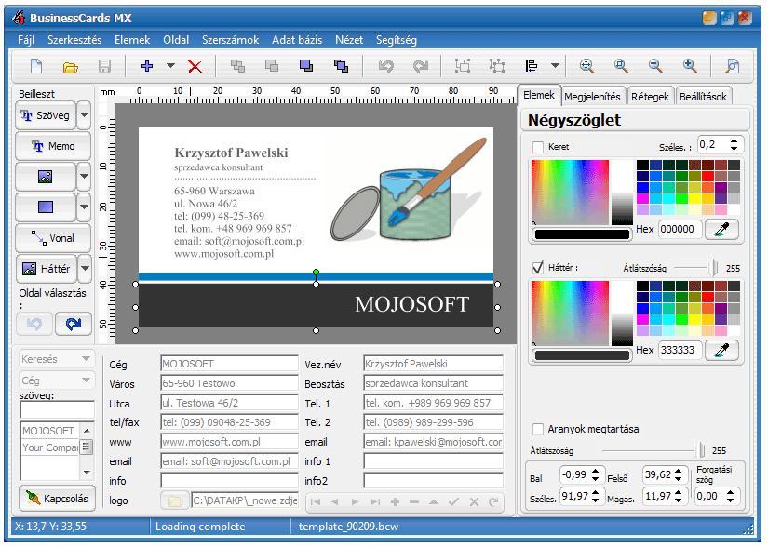The height and width of the screenshot is (547, 768).
Task: Click the bring to front layers icon
Action: pyautogui.click(x=306, y=65)
